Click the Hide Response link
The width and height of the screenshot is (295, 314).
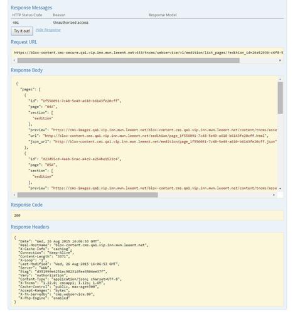(48, 30)
